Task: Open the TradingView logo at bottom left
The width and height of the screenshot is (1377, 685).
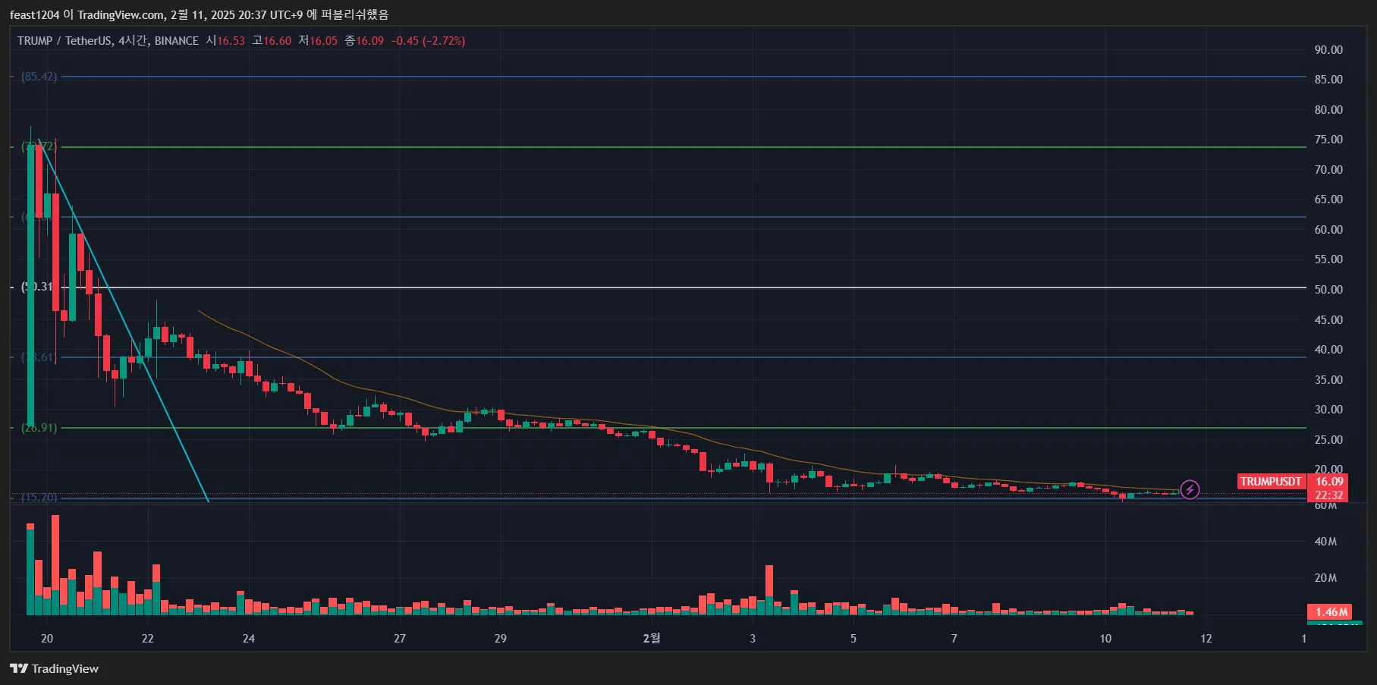Action: (x=54, y=668)
